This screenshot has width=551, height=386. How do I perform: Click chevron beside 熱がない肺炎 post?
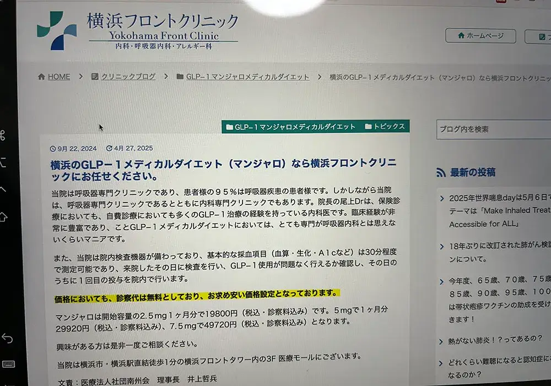pyautogui.click(x=441, y=342)
